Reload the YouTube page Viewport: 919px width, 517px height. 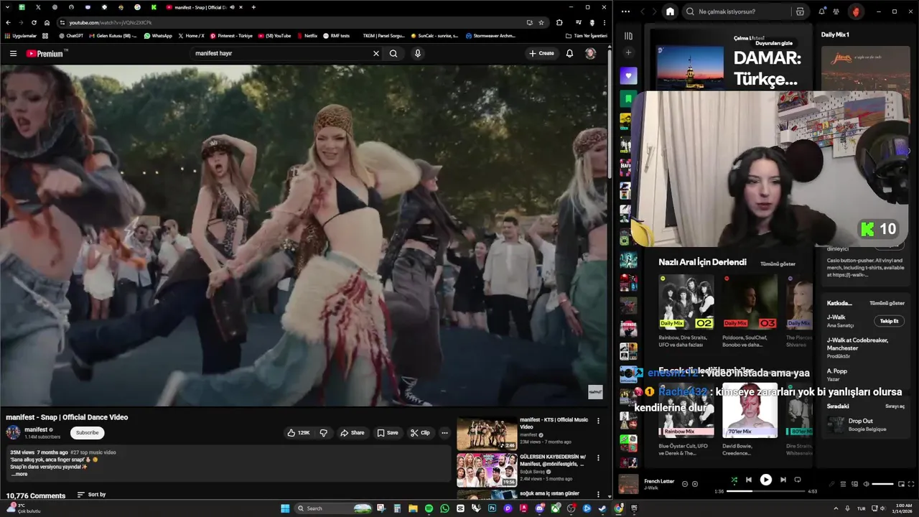pos(34,22)
